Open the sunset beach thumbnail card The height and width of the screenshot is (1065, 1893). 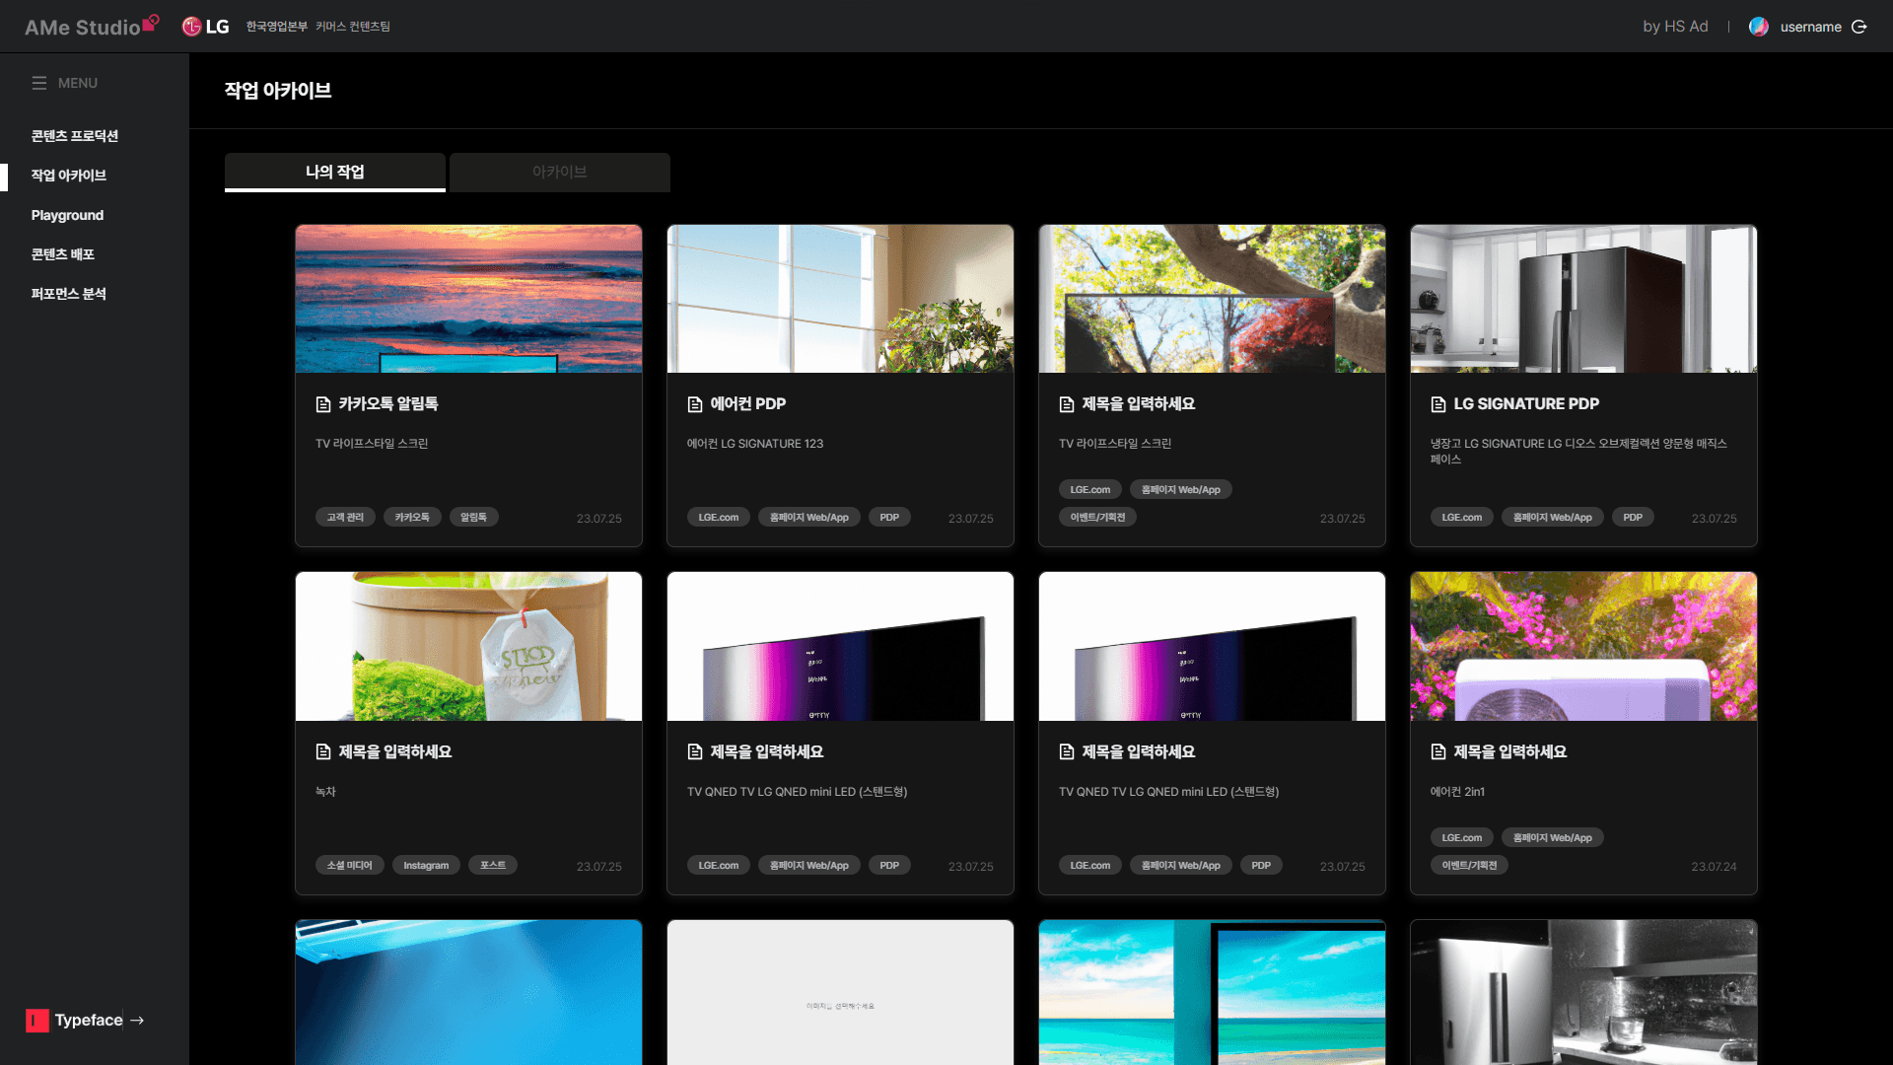468,299
